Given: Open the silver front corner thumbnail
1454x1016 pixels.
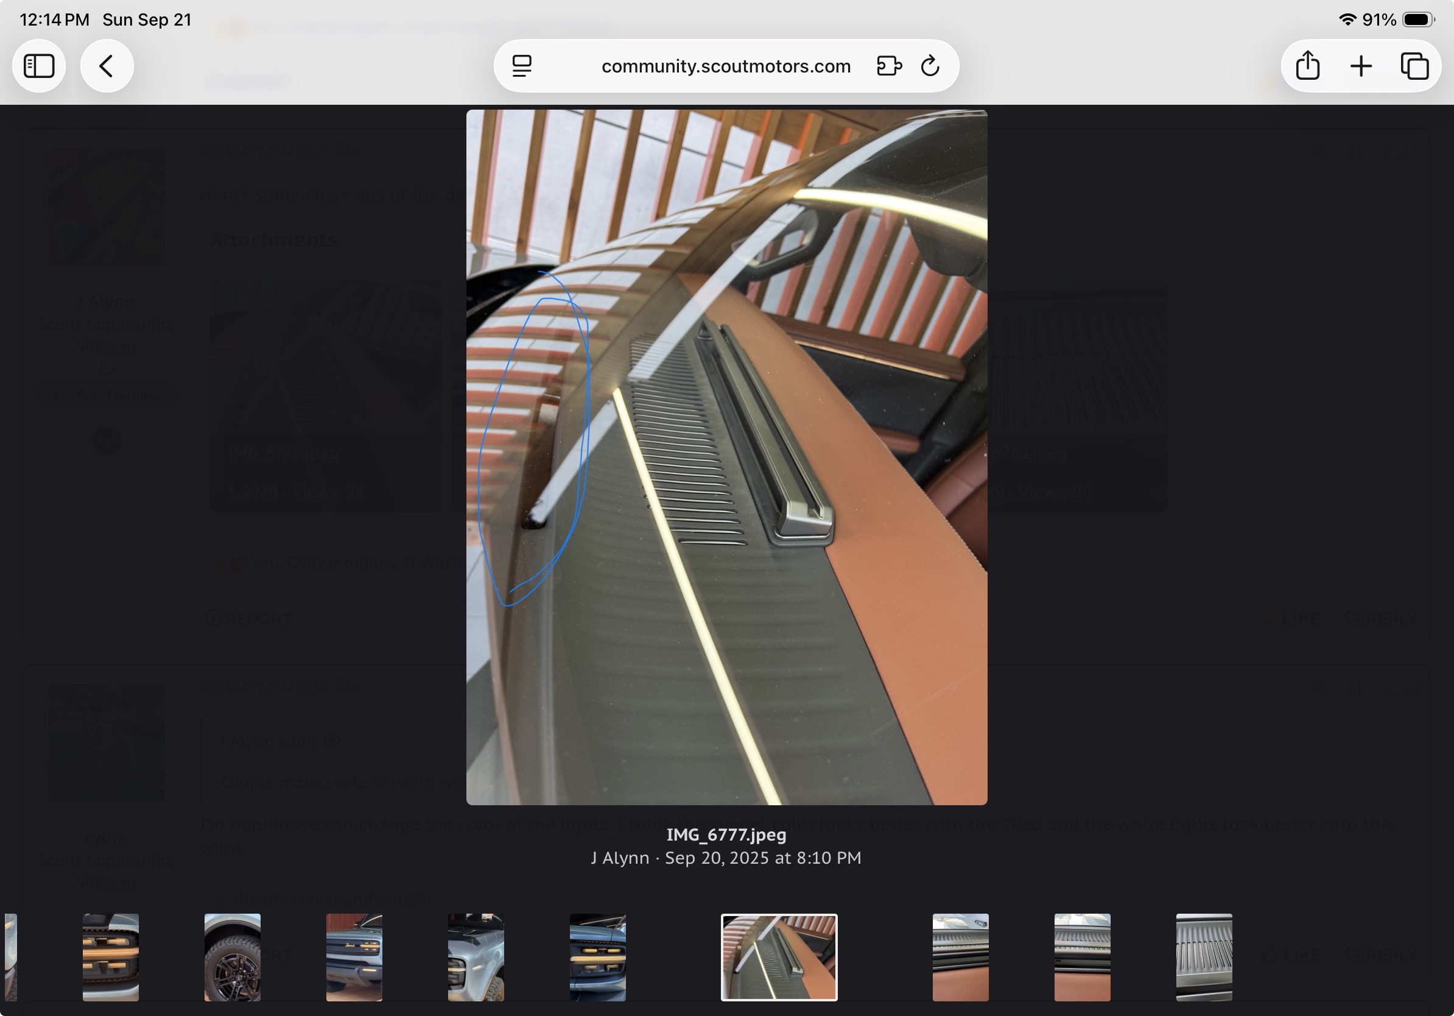Looking at the screenshot, I should 476,956.
